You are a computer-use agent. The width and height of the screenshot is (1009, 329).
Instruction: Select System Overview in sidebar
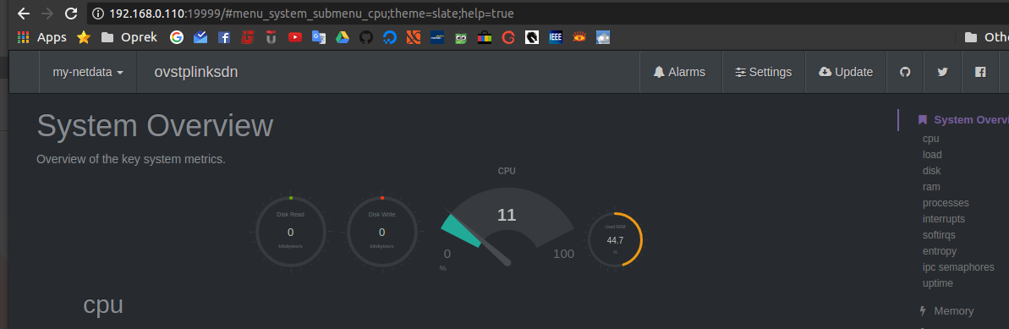pyautogui.click(x=963, y=120)
